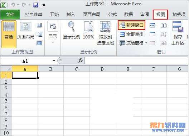Viewport: 189px width, 136px height.
Task: Switch to 页面布局 view in workbook views
Action: (26, 31)
